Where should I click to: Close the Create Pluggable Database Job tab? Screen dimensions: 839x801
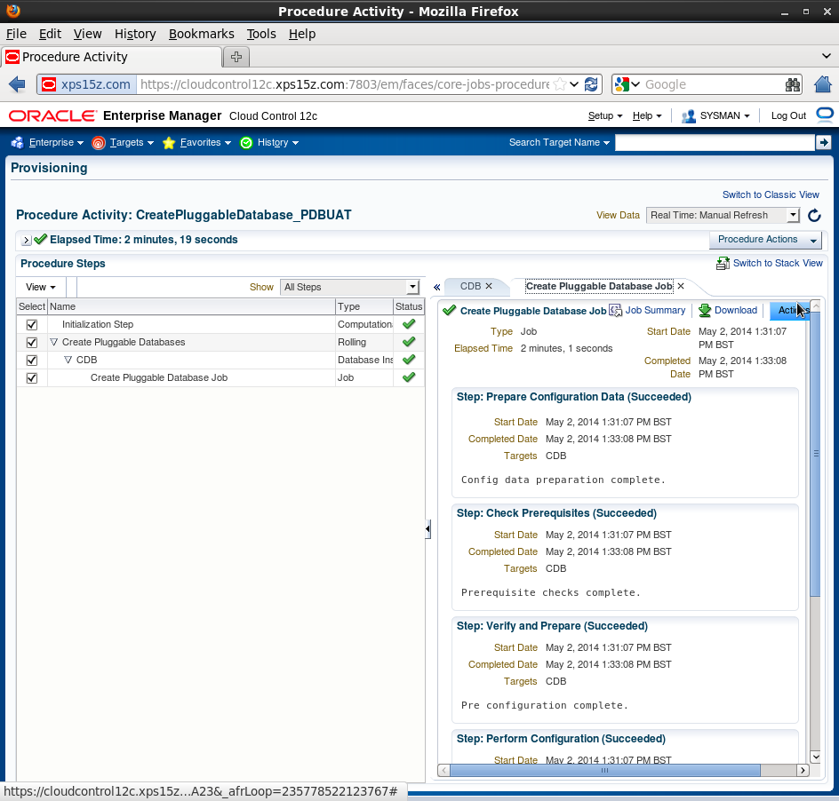click(681, 286)
